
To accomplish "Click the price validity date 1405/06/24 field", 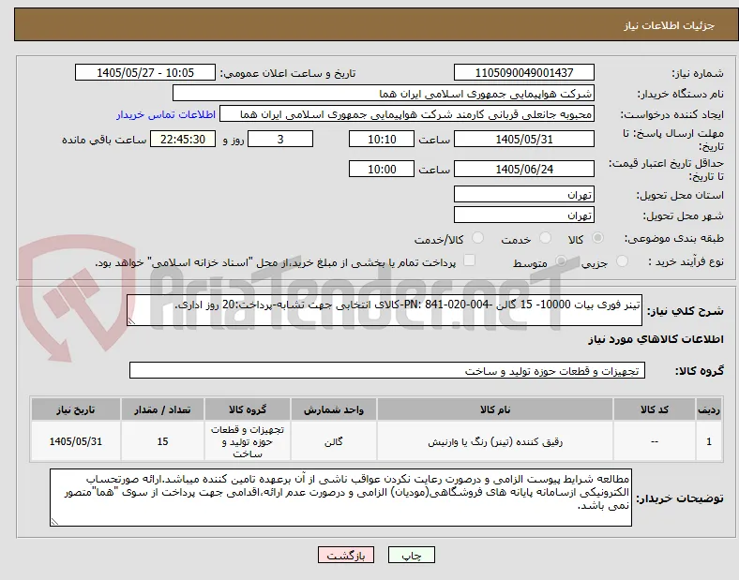I will click(x=524, y=169).
